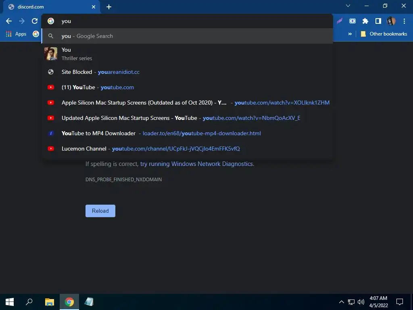Click the You series thumbnail image

[x=51, y=54]
